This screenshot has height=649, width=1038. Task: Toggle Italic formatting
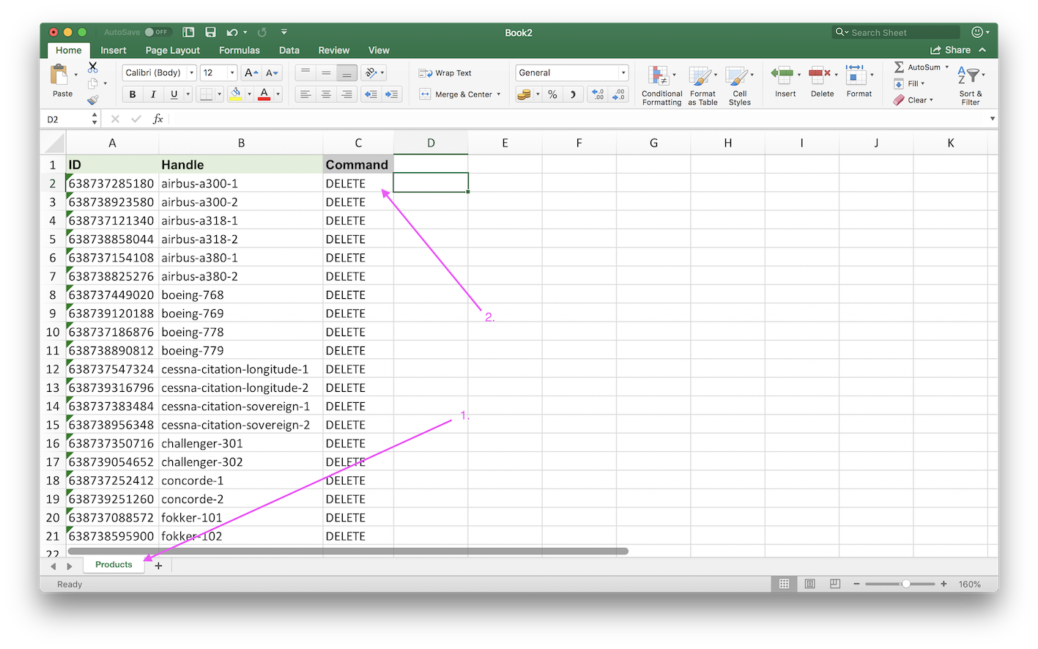tap(153, 94)
